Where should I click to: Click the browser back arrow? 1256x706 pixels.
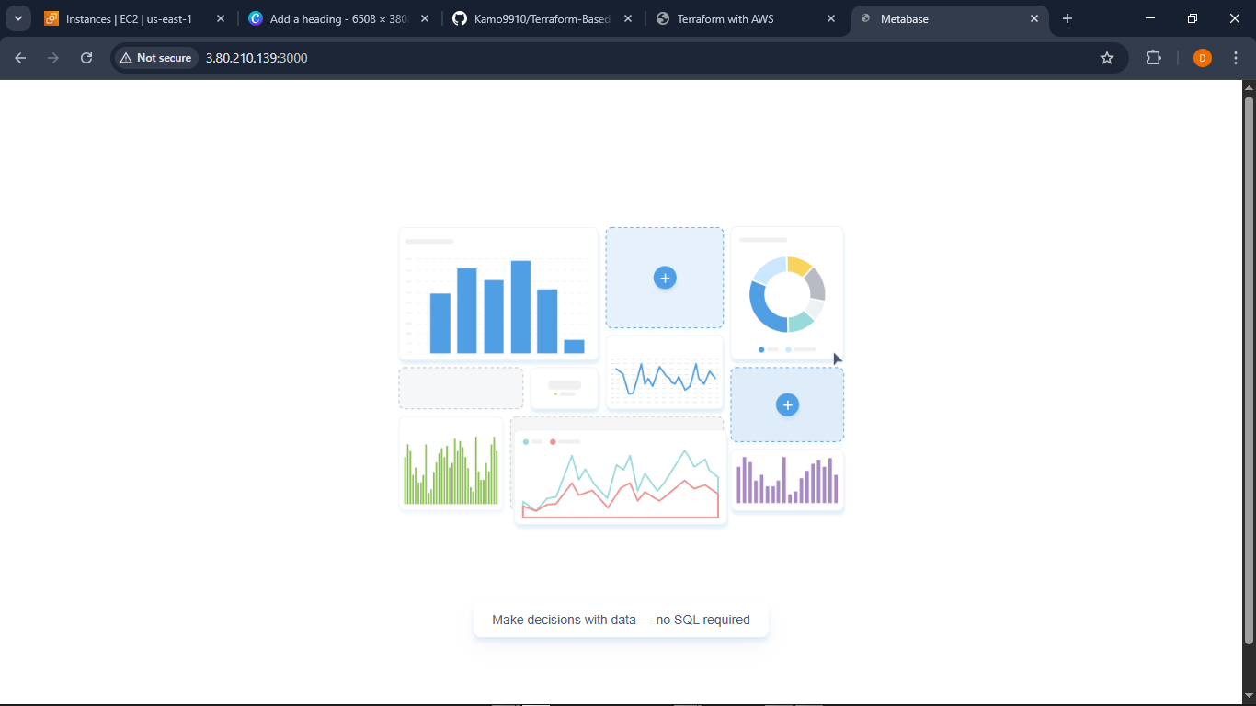(x=20, y=58)
